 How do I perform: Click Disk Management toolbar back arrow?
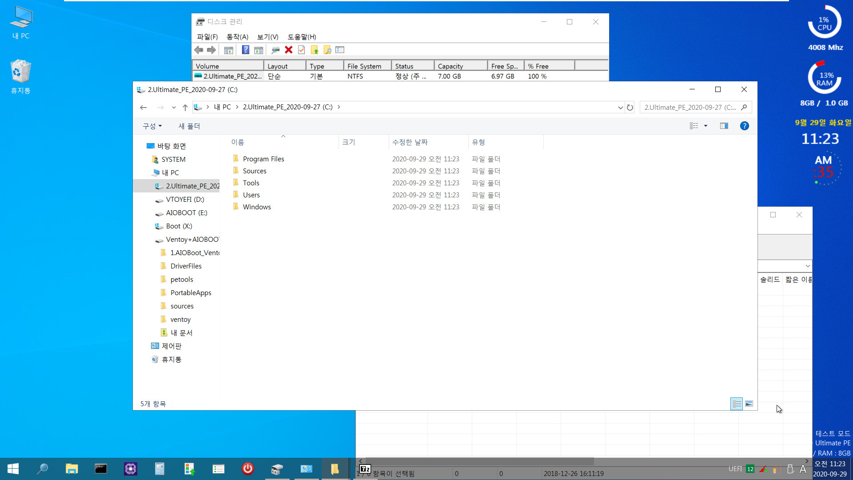click(x=199, y=50)
